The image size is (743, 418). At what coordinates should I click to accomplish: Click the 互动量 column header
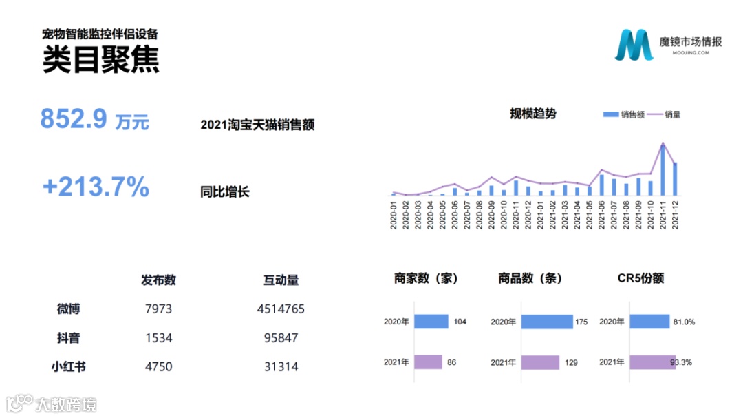point(281,280)
